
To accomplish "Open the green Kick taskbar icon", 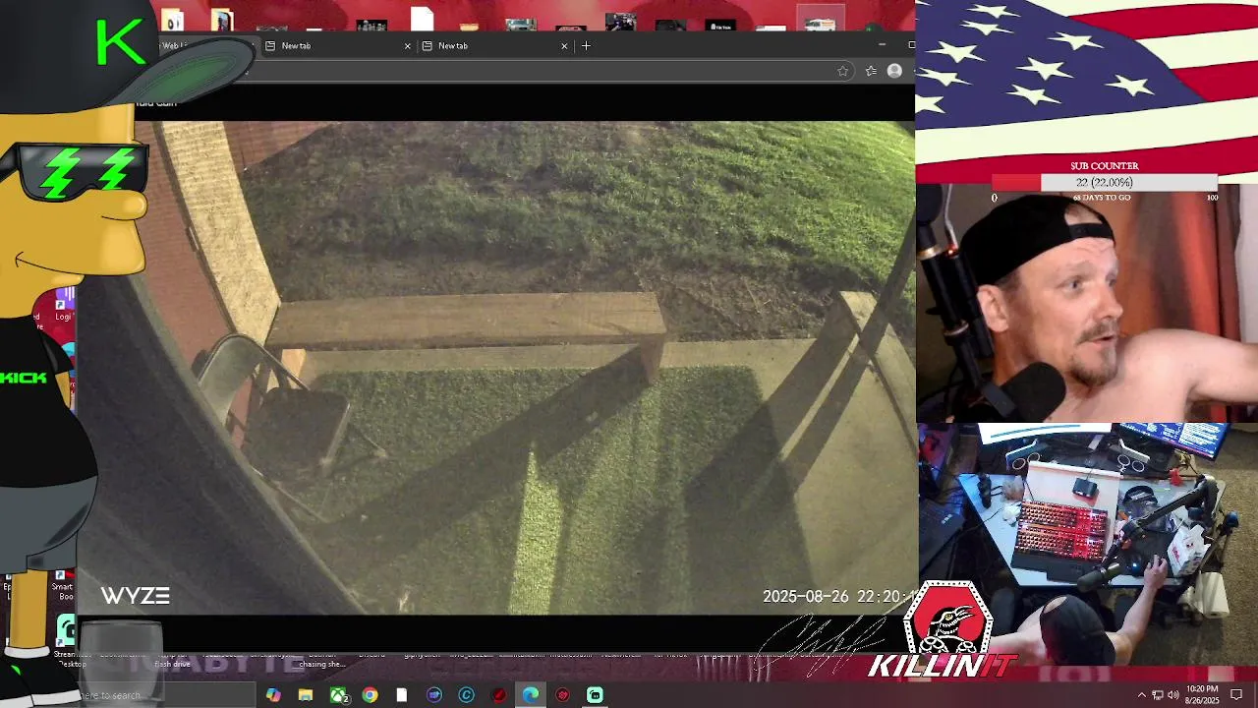I will [595, 695].
